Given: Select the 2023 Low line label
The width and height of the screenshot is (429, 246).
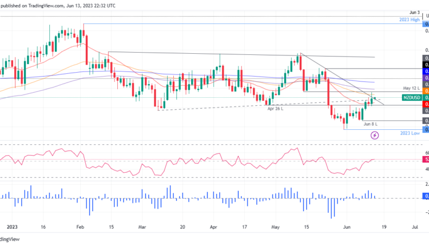Looking at the screenshot, I should (410, 132).
